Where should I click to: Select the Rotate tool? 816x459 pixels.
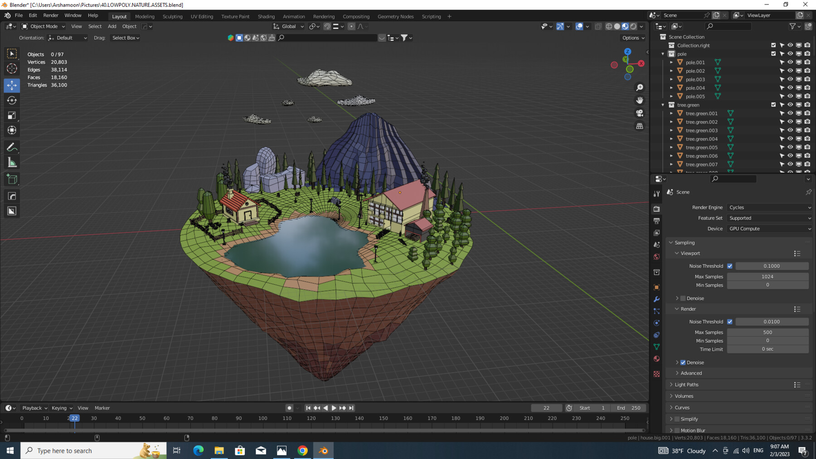point(12,100)
